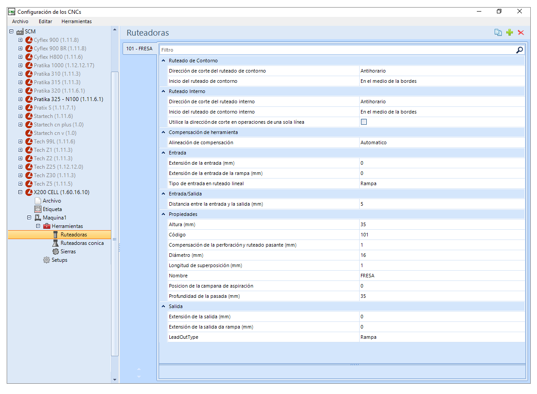Open the Editar menu
Viewport: 537px width, 394px height.
click(x=45, y=21)
